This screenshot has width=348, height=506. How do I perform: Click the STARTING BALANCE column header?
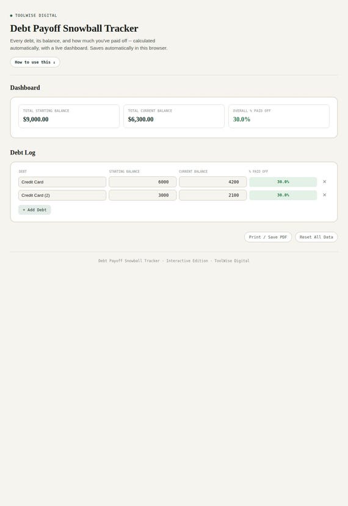click(125, 172)
